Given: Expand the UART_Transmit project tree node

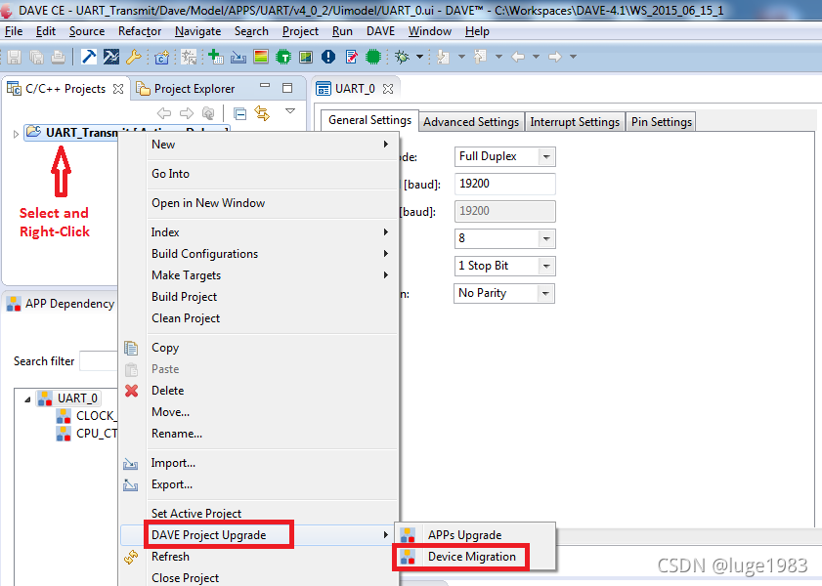Looking at the screenshot, I should pyautogui.click(x=16, y=134).
